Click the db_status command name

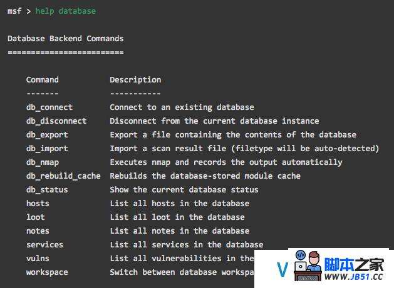(x=47, y=190)
